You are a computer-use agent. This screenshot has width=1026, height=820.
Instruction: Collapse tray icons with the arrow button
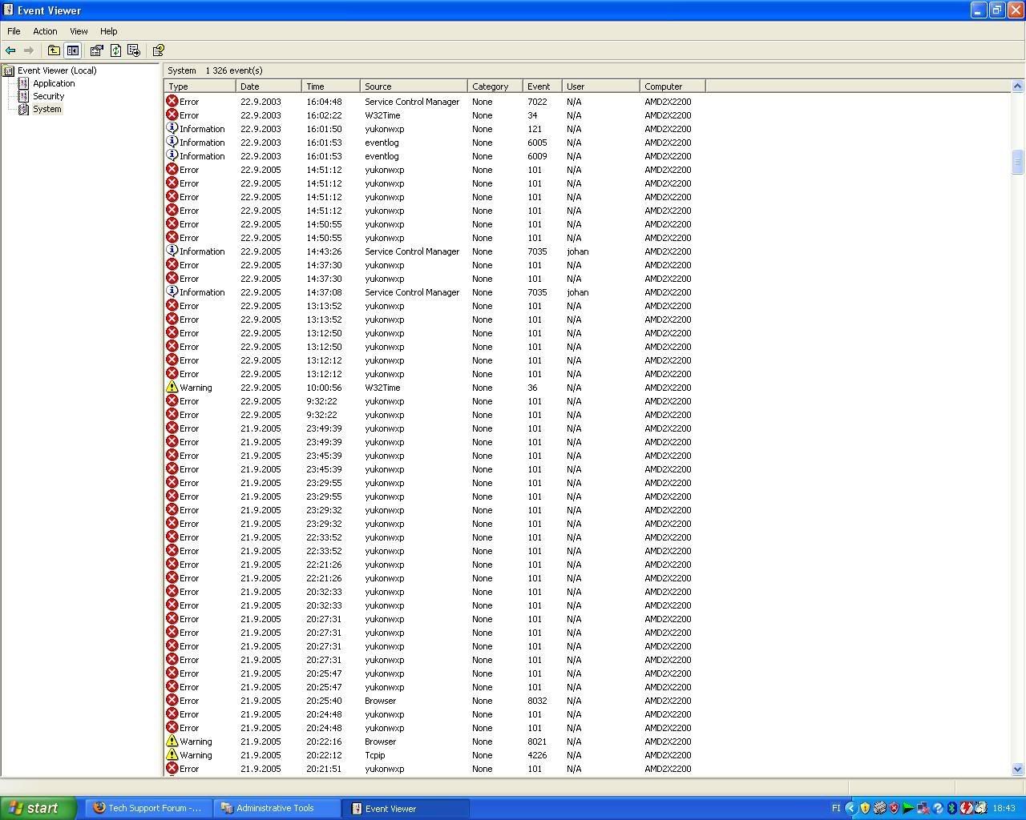[x=851, y=808]
